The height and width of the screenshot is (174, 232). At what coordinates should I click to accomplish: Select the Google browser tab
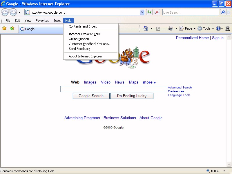pyautogui.click(x=41, y=29)
